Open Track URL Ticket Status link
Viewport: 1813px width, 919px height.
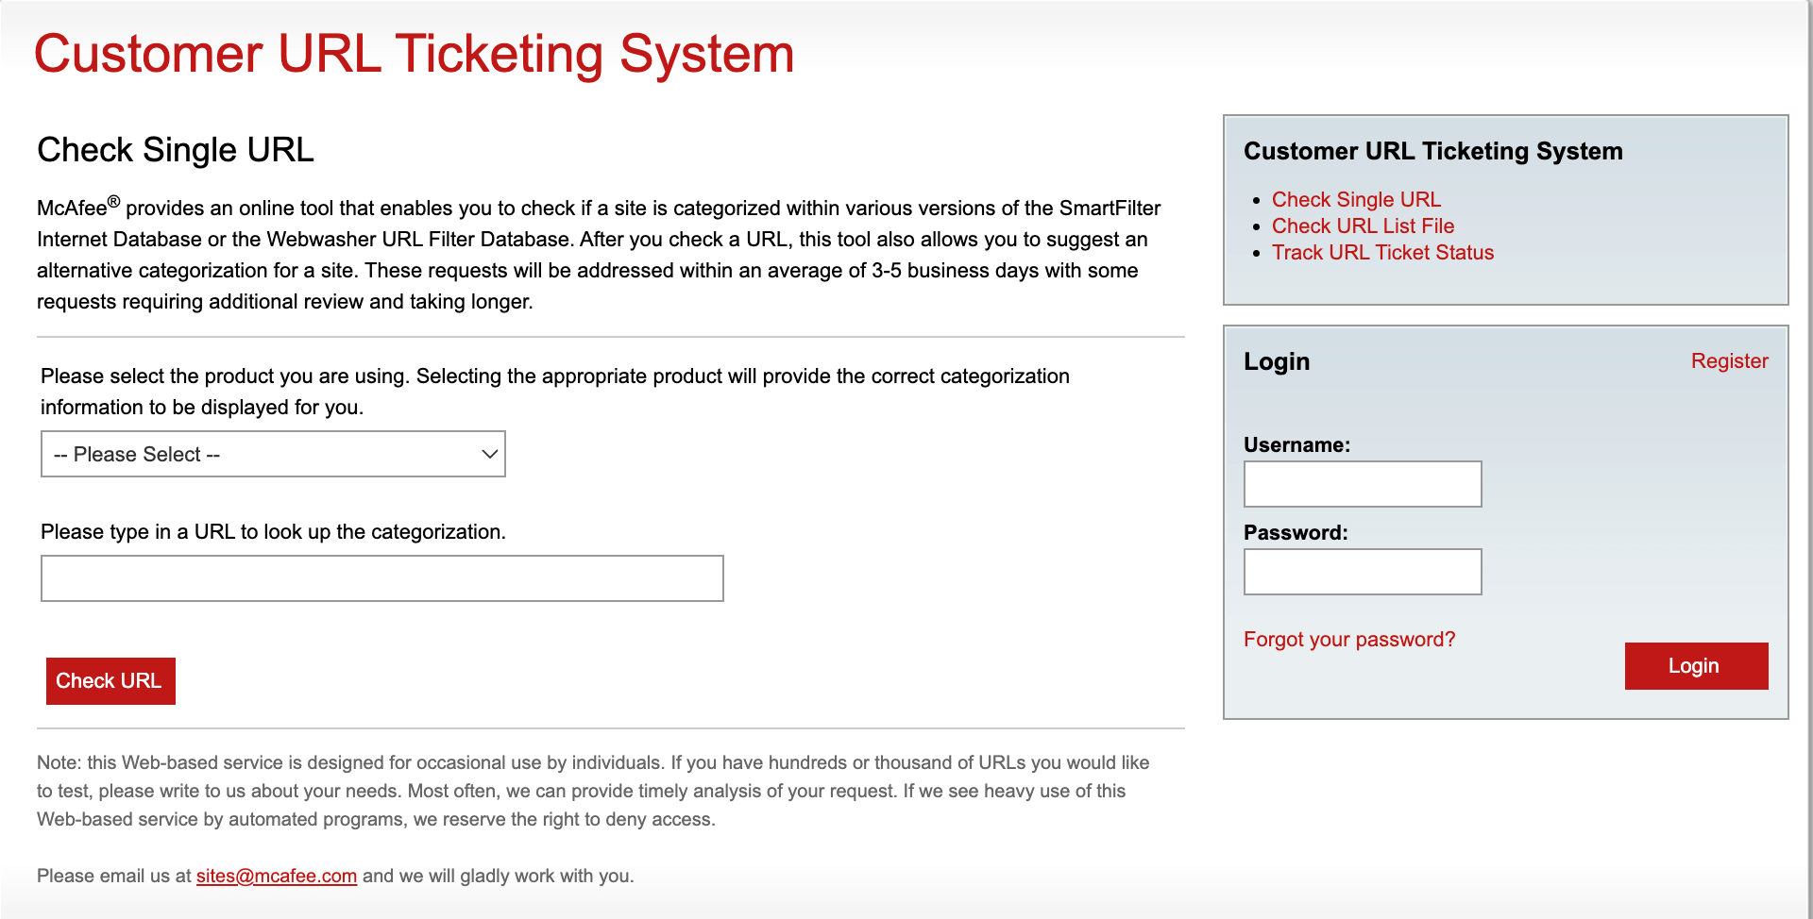point(1382,253)
